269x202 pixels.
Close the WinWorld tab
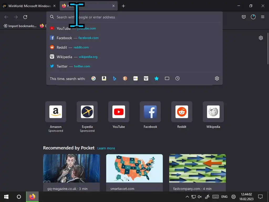[54, 6]
